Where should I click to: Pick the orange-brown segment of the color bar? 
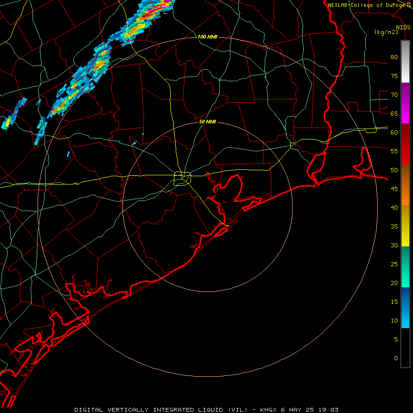pos(405,184)
